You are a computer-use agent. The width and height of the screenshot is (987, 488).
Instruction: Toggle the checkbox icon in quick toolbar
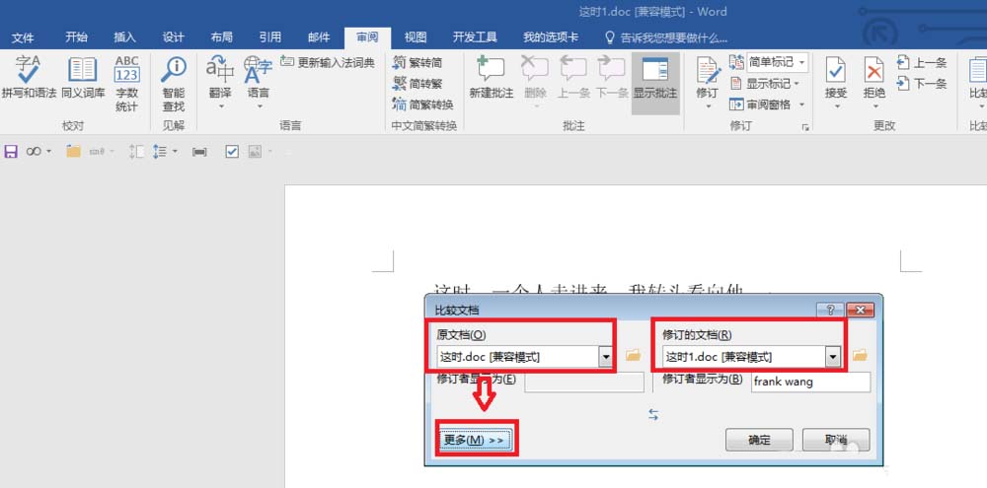(x=232, y=152)
